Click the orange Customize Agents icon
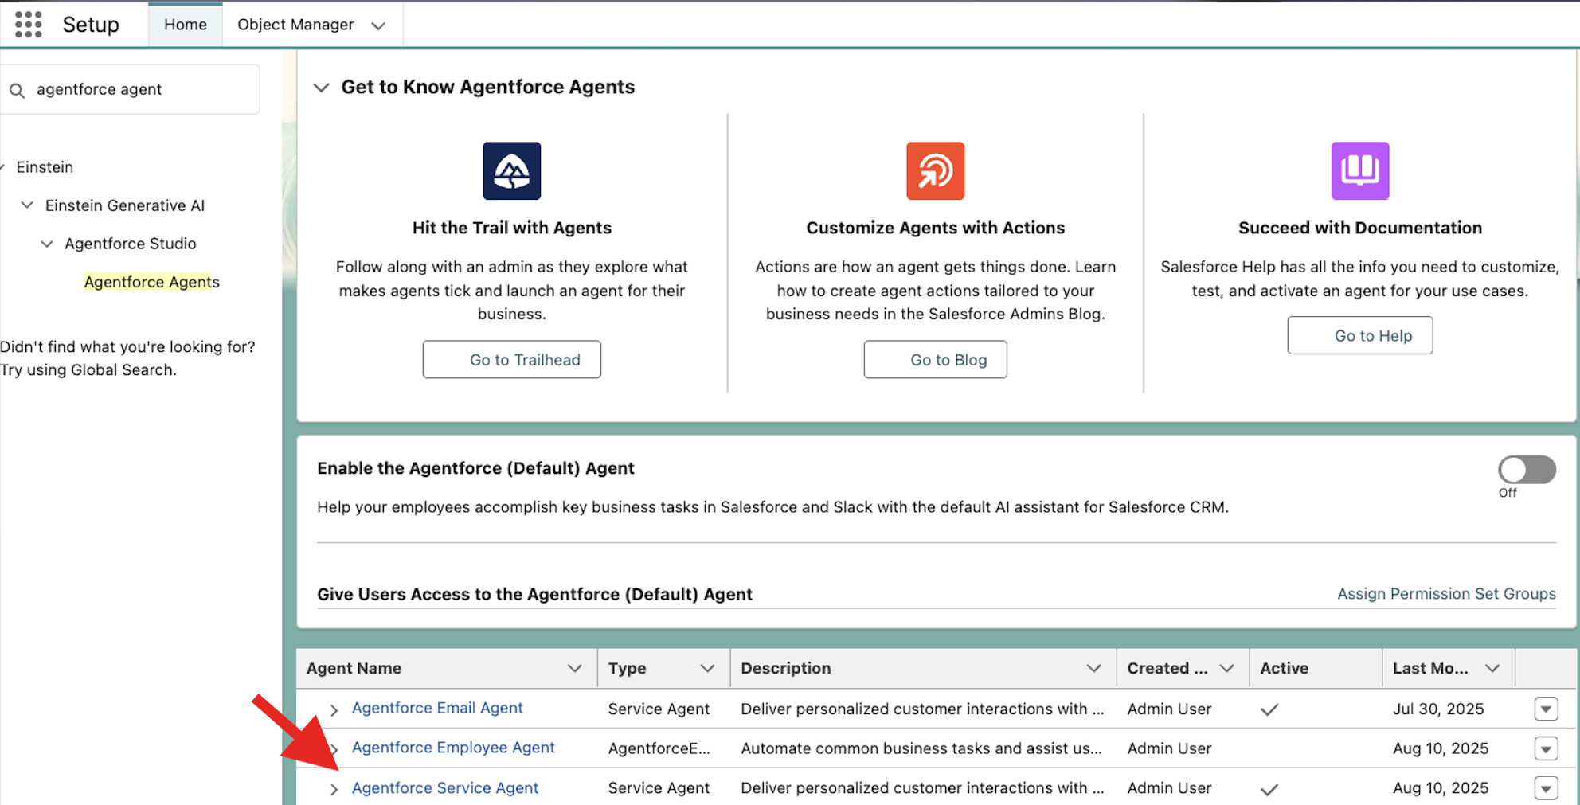The image size is (1580, 805). 935,171
